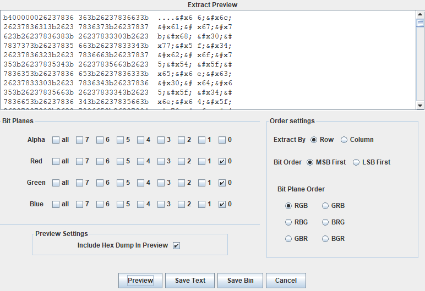The height and width of the screenshot is (291, 425).
Task: Check the Blue all checkbox
Action: coord(56,204)
